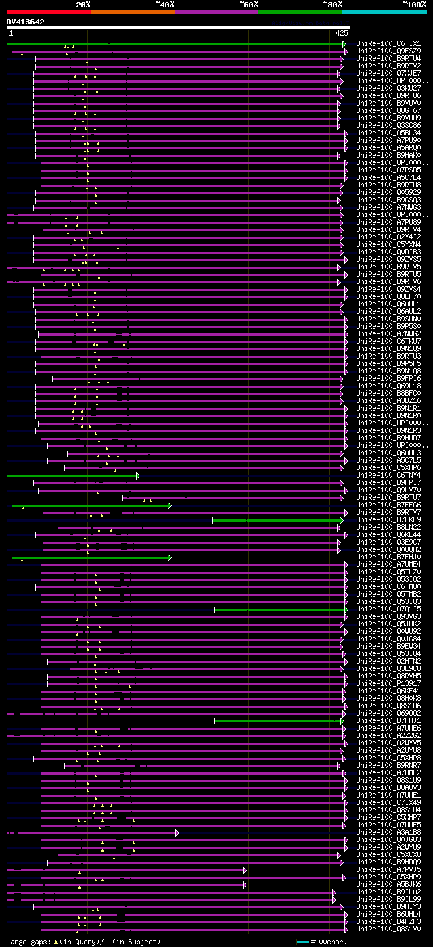433x947 pixels.
Task: Select the hit label UniRef100_A5BJK6
Action: (x=388, y=884)
